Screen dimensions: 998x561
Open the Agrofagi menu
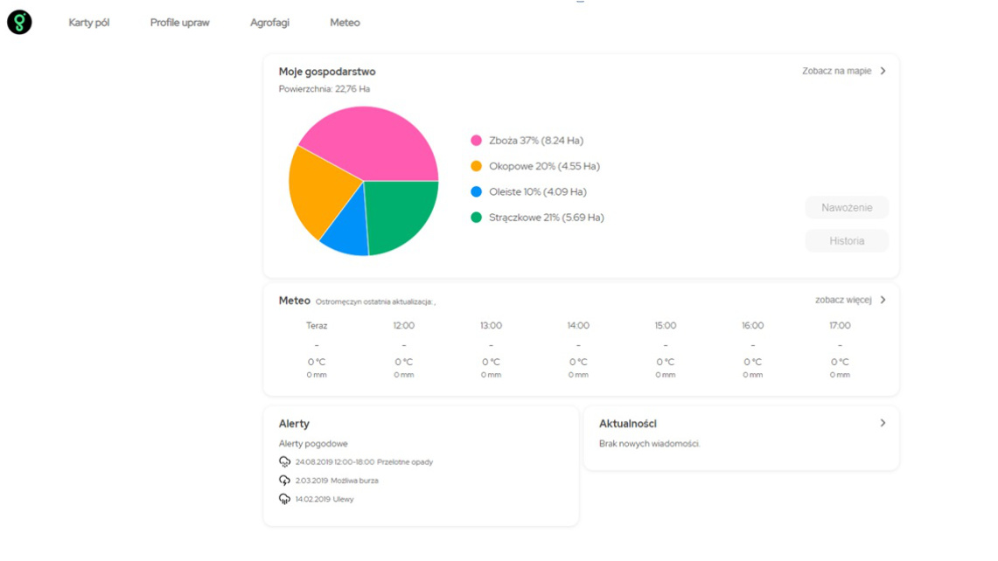(x=269, y=23)
